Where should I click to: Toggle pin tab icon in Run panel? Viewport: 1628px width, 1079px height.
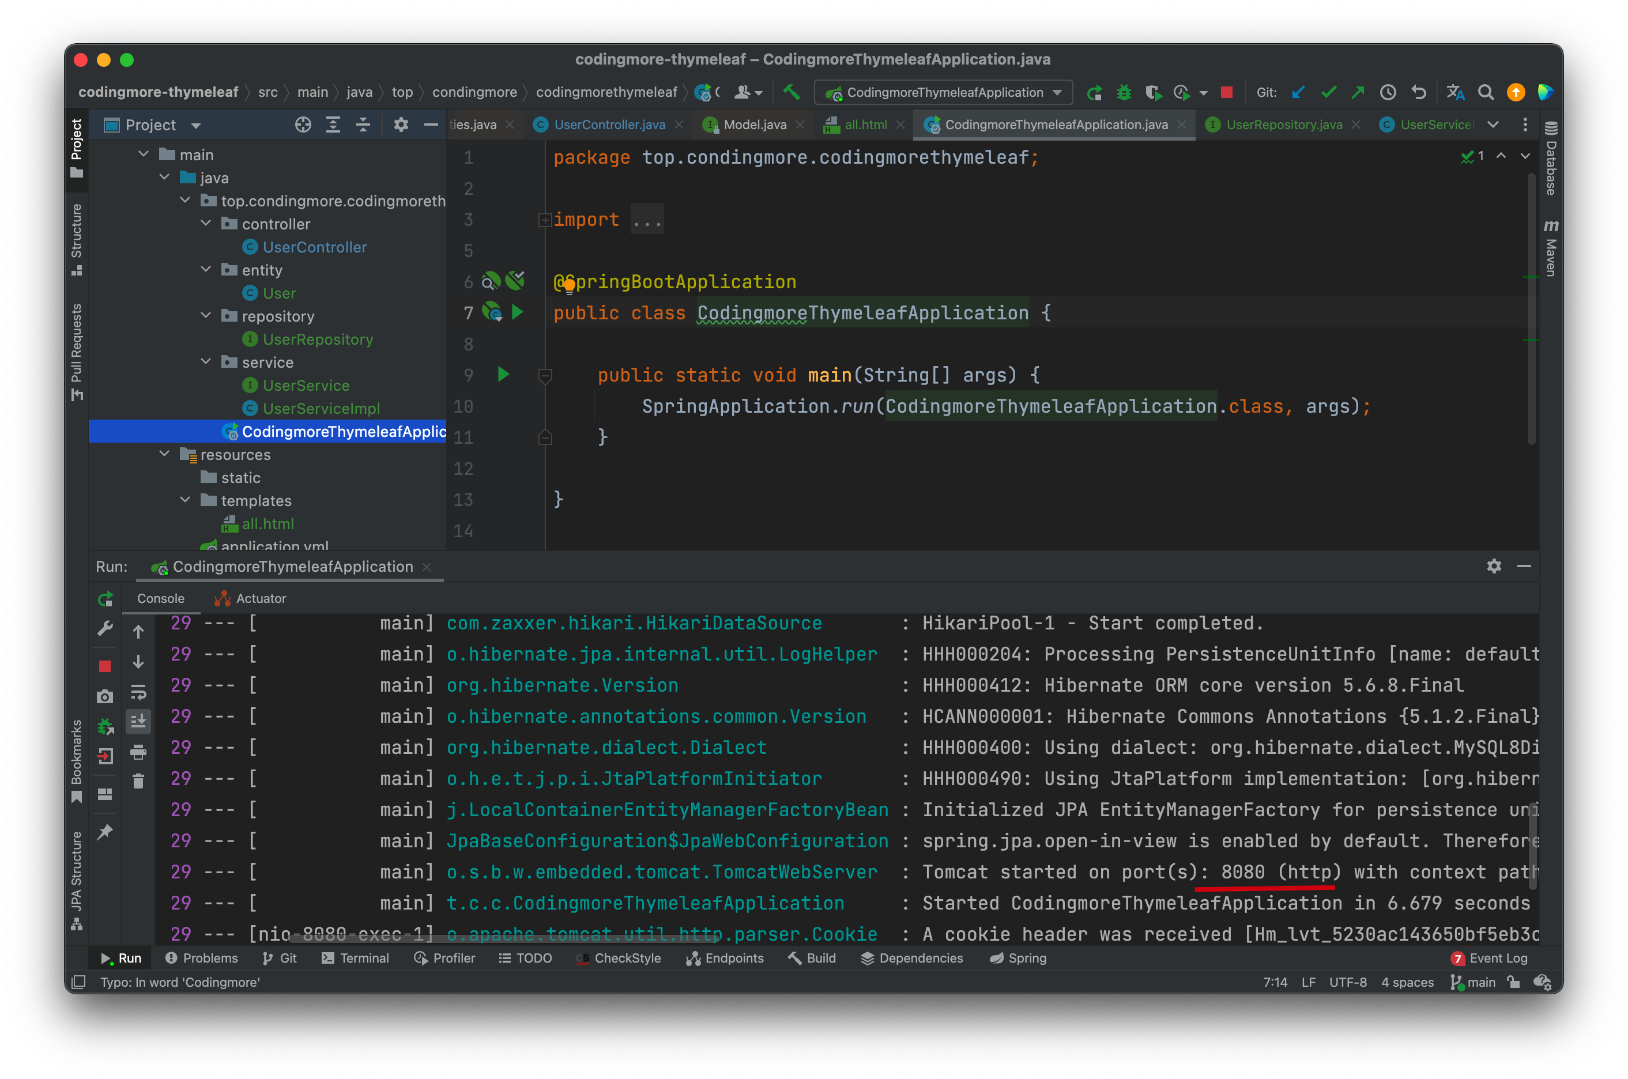point(105,832)
